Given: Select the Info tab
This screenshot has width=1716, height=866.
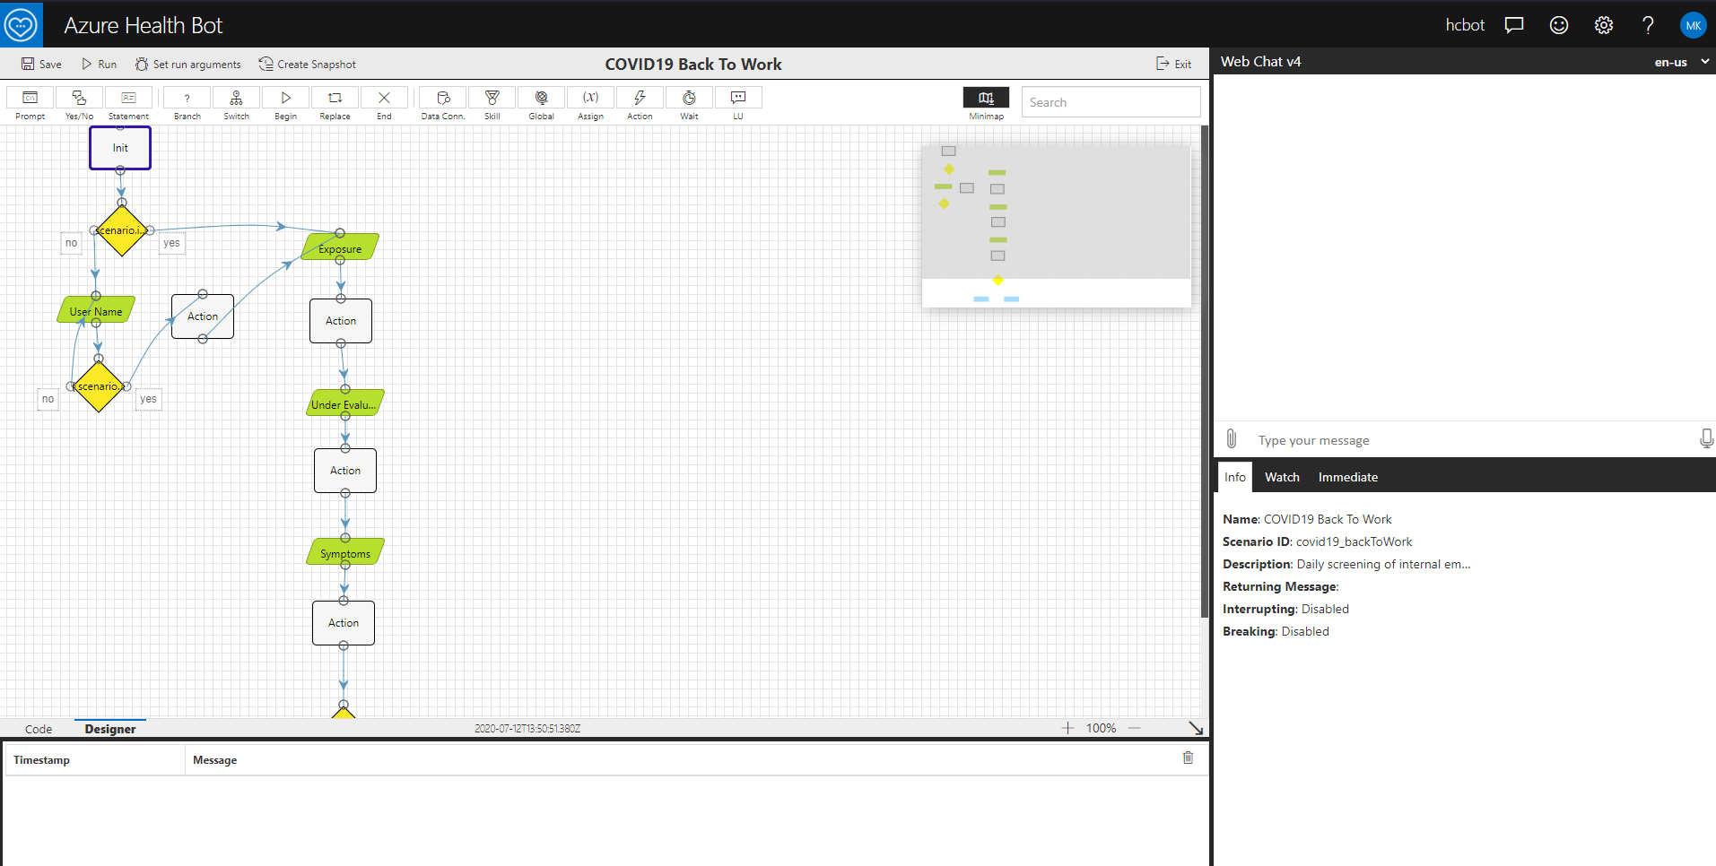Looking at the screenshot, I should (x=1235, y=477).
